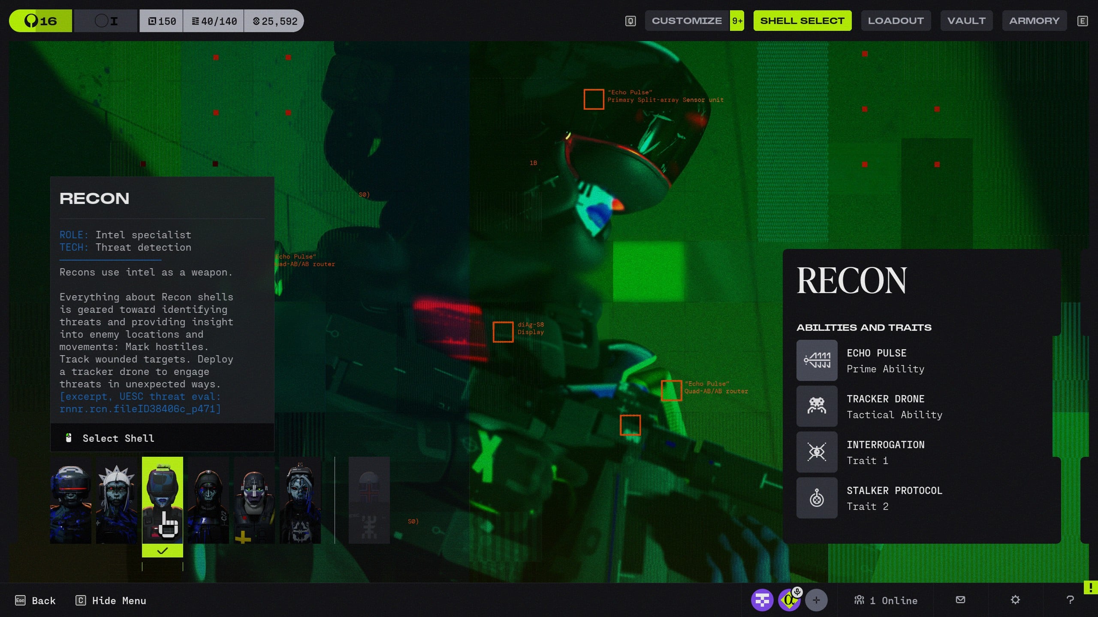
Task: Click the Interrogation trait eye icon
Action: pos(817,452)
